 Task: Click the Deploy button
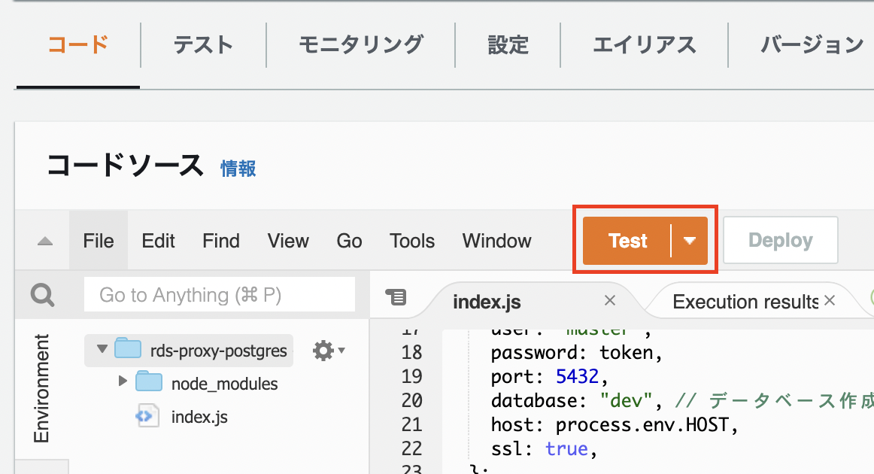coord(780,239)
